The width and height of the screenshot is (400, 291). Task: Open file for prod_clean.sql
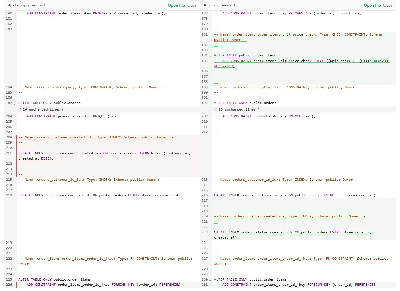click(372, 5)
